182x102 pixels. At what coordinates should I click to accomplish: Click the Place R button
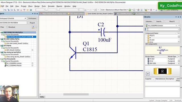pos(172,22)
